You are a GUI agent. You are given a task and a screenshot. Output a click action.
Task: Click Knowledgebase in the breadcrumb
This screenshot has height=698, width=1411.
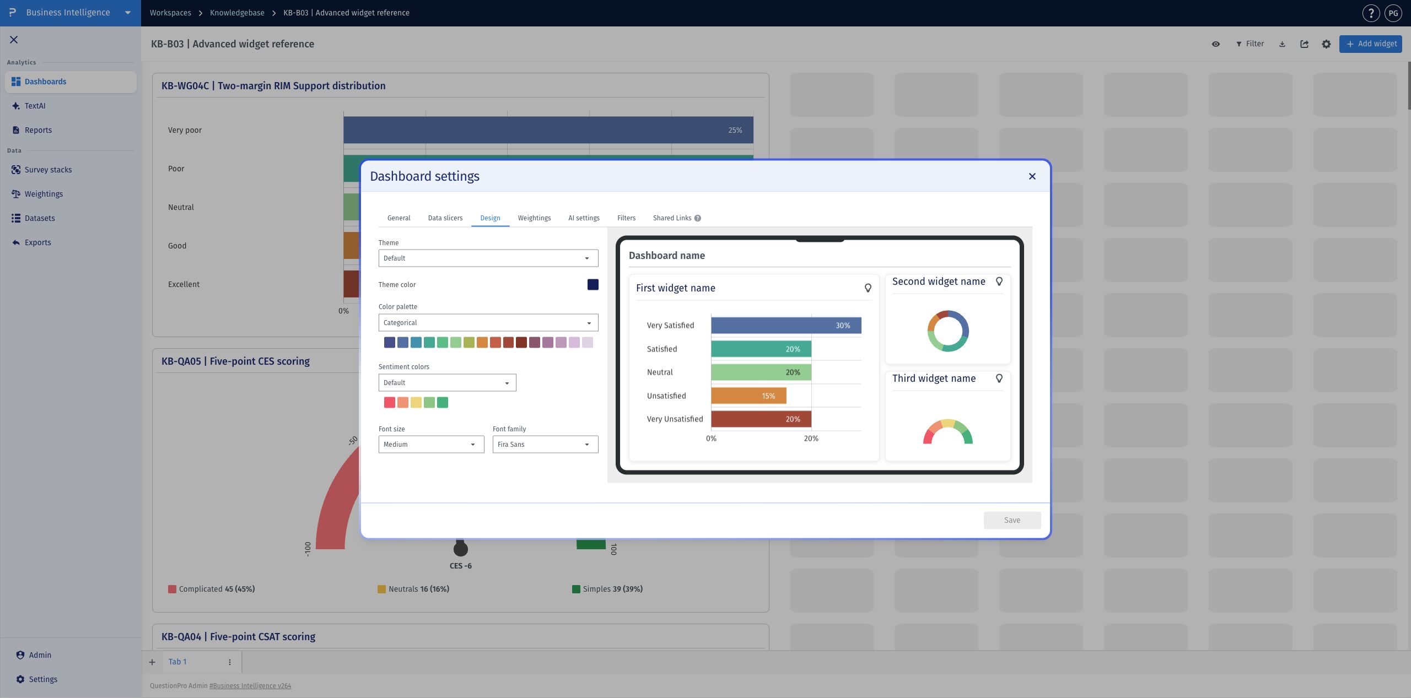[237, 13]
